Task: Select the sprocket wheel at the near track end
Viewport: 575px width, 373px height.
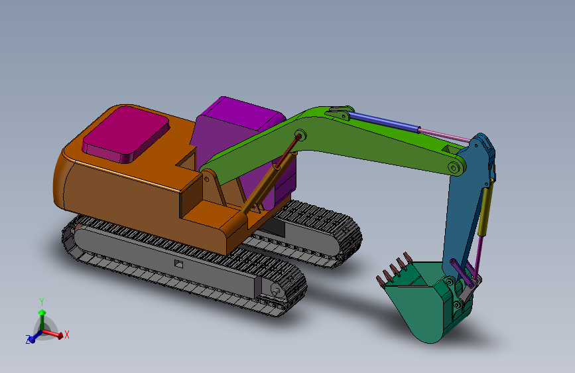Action: 277,291
